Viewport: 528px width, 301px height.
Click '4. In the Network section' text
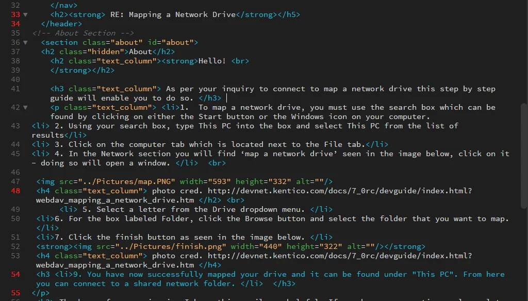pyautogui.click(x=112, y=154)
